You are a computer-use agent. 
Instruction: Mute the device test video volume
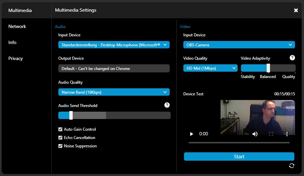click(x=255, y=134)
